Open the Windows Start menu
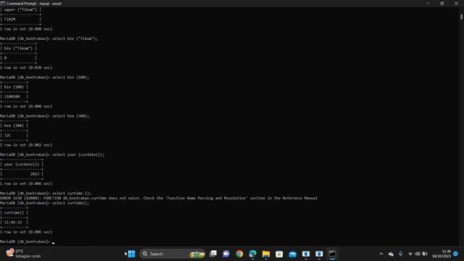This screenshot has width=464, height=261. pyautogui.click(x=131, y=254)
